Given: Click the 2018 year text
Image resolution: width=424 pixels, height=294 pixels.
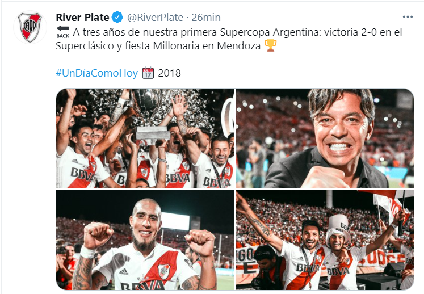Looking at the screenshot, I should 169,73.
